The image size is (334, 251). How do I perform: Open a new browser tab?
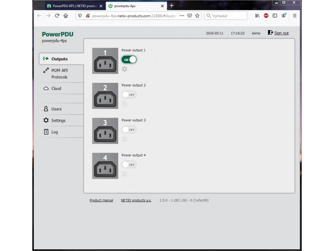coord(172,5)
